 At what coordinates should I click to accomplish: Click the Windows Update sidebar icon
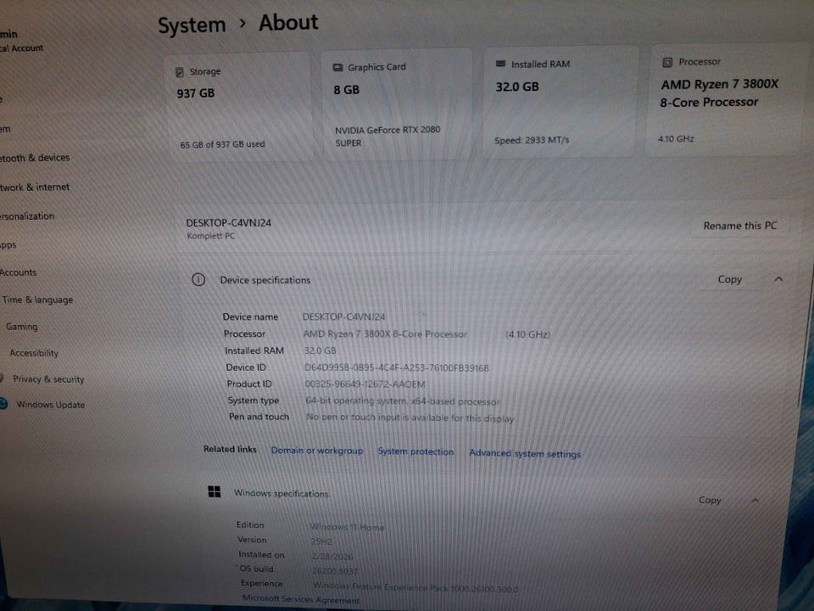click(x=3, y=403)
